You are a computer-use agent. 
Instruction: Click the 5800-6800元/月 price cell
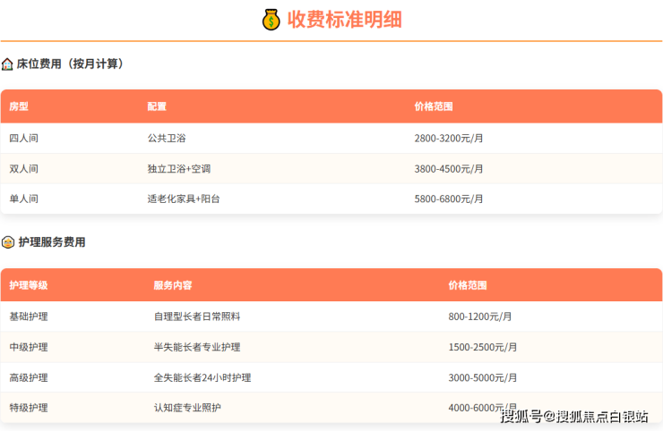point(449,199)
